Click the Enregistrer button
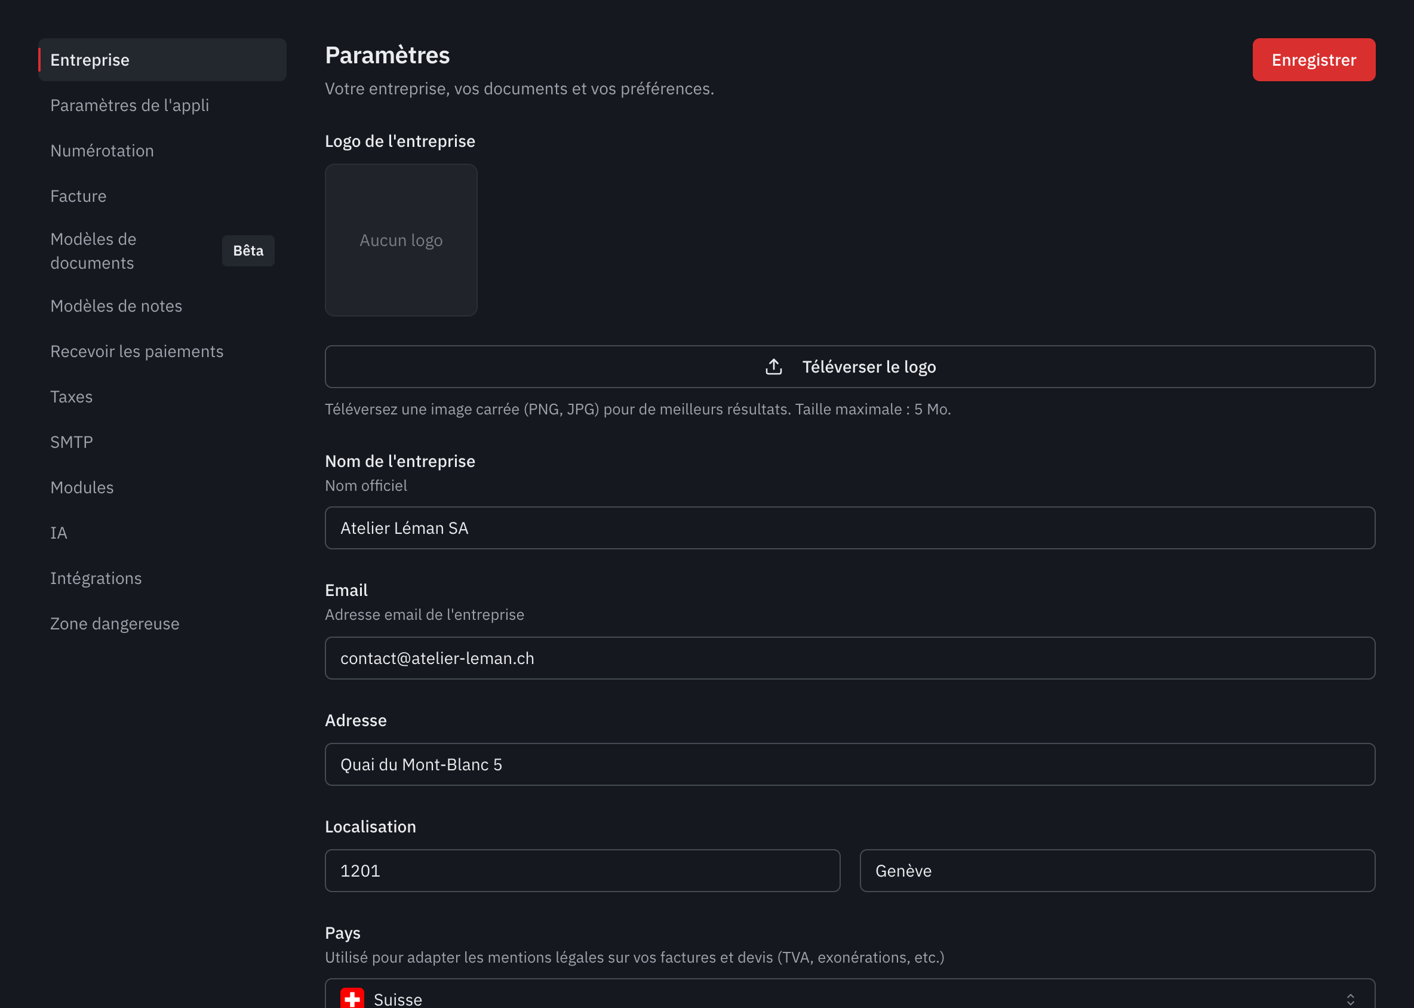This screenshot has width=1414, height=1008. coord(1314,60)
